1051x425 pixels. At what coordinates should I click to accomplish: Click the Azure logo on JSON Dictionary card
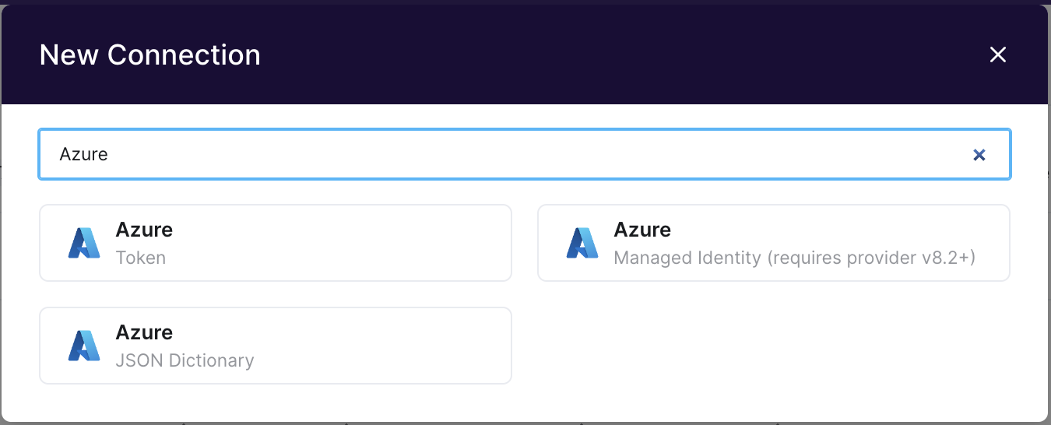click(x=84, y=346)
